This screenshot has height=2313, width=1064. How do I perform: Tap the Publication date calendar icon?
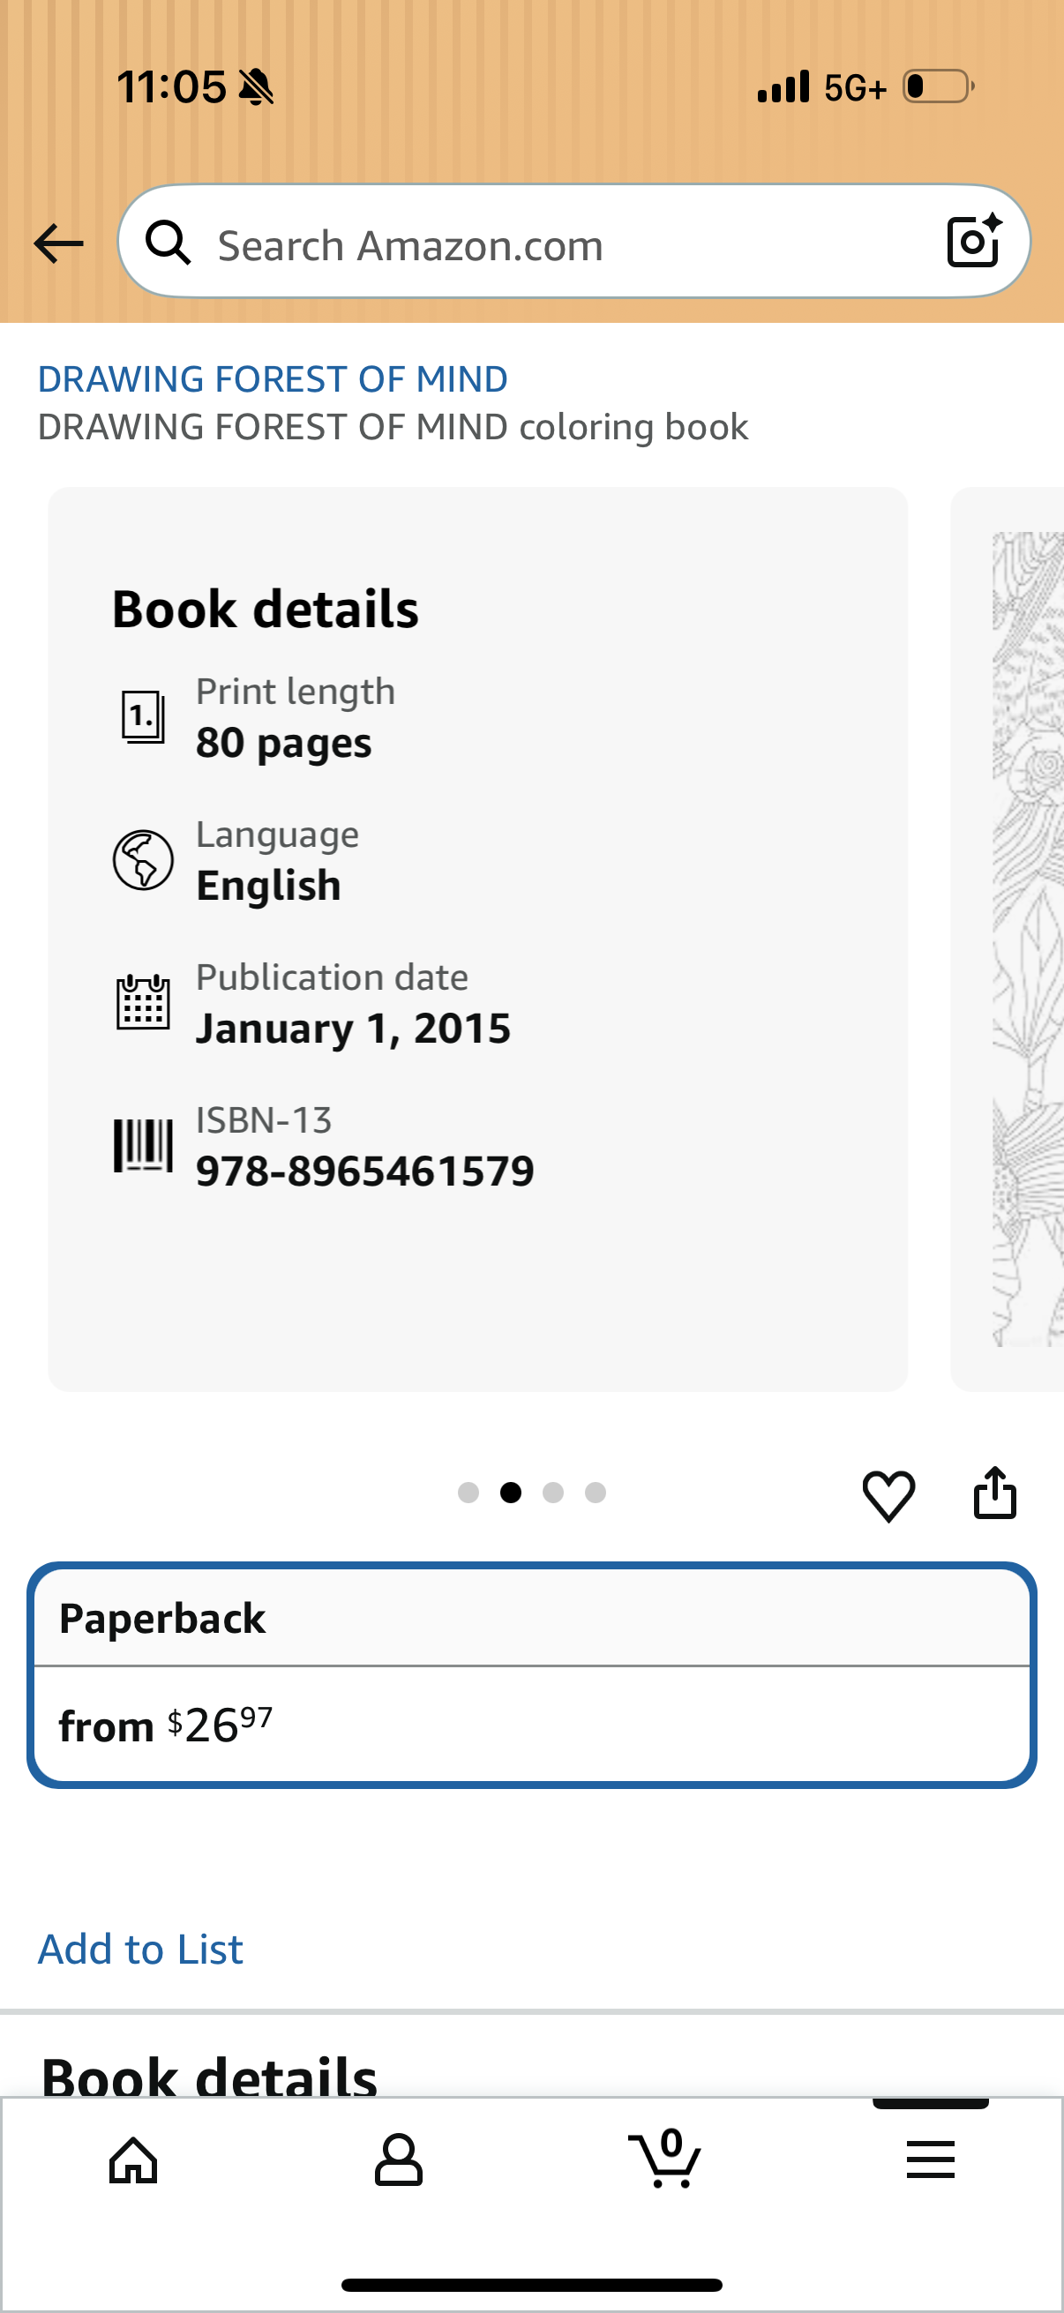pyautogui.click(x=143, y=1002)
